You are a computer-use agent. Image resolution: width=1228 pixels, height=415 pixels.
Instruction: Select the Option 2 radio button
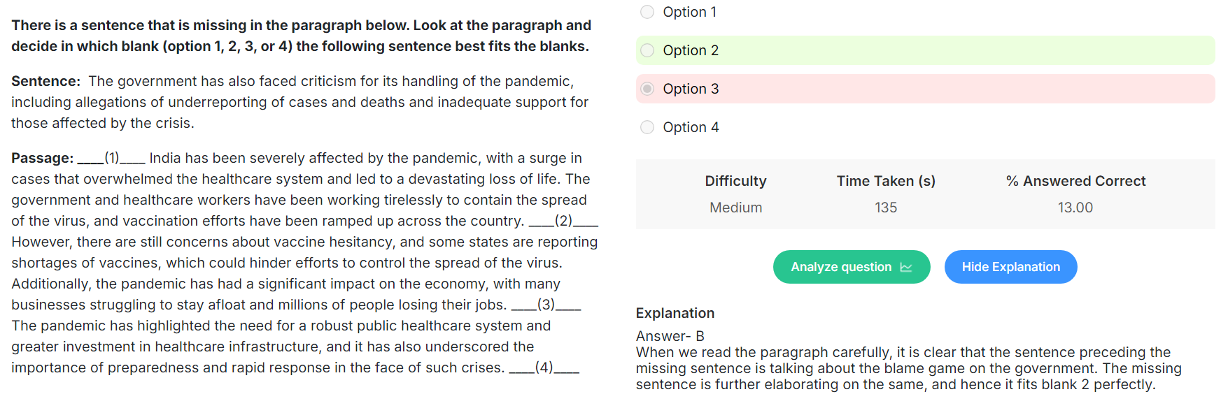coord(647,50)
